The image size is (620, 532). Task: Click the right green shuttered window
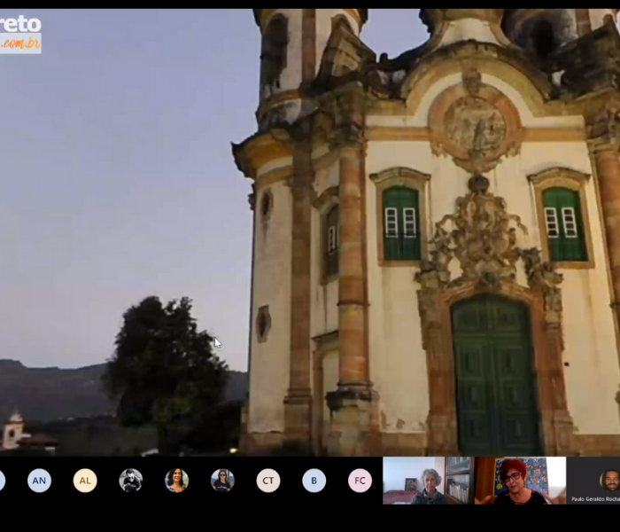pos(563,222)
